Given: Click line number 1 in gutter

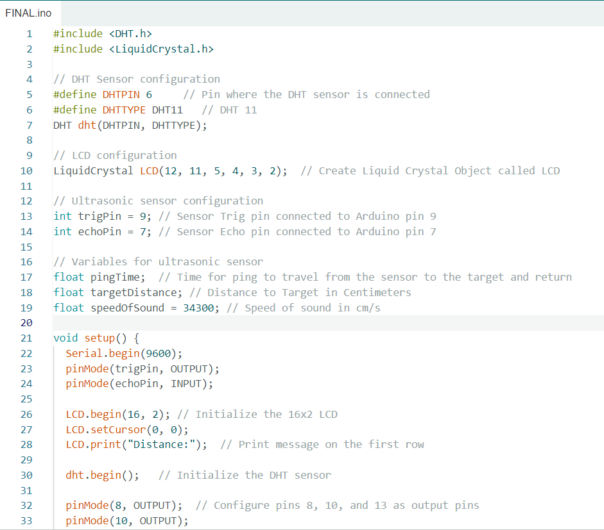Looking at the screenshot, I should point(30,34).
